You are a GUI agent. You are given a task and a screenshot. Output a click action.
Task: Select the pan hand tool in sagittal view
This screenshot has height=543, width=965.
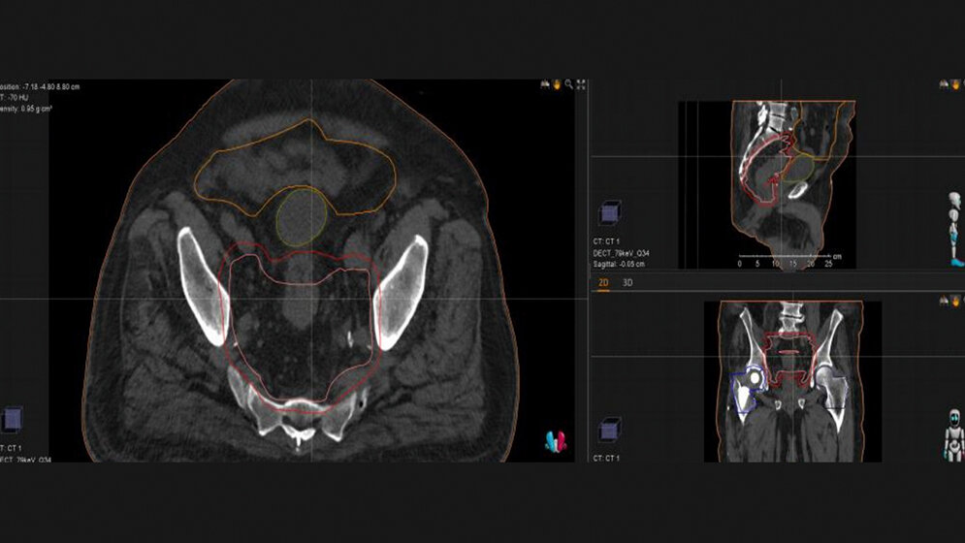[x=955, y=84]
